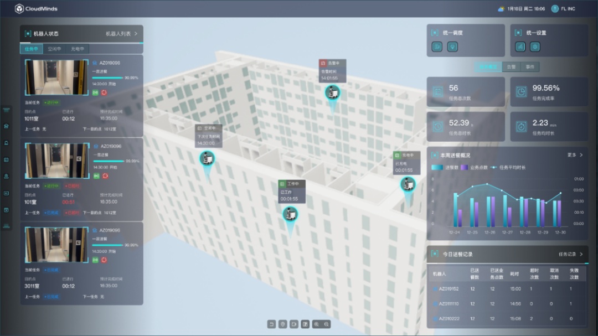This screenshot has height=336, width=598.
Task: Select robot row AZ019152 in delivery table
Action: (507, 289)
